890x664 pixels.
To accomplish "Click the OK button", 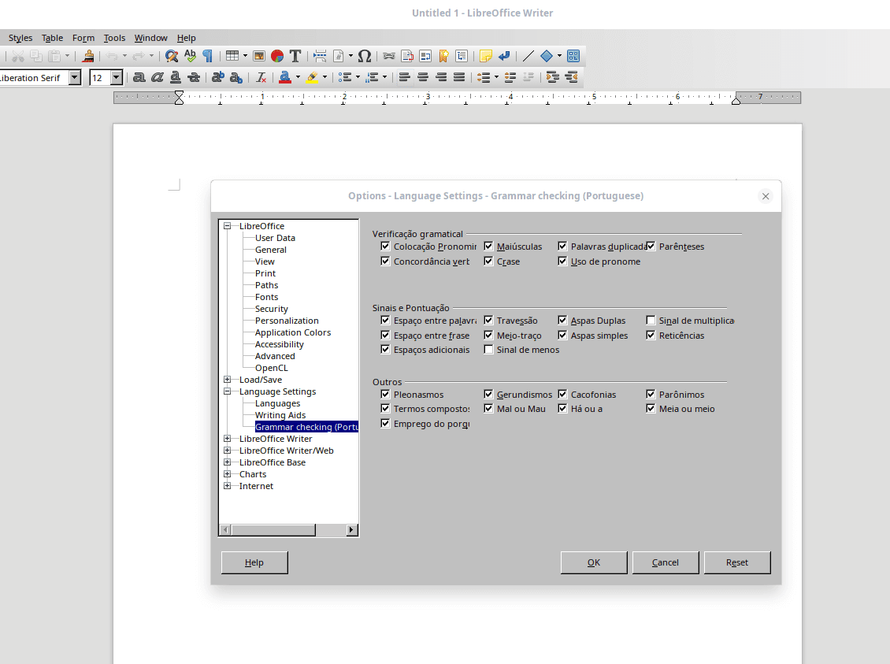I will pyautogui.click(x=594, y=562).
